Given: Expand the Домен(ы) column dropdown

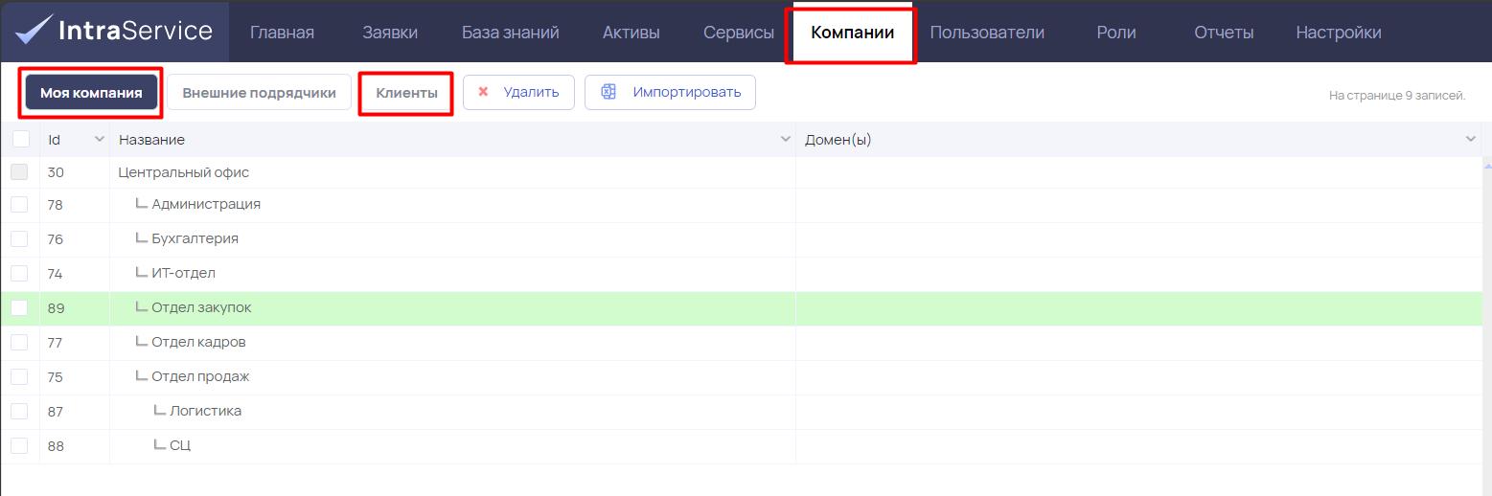Looking at the screenshot, I should click(x=1472, y=139).
